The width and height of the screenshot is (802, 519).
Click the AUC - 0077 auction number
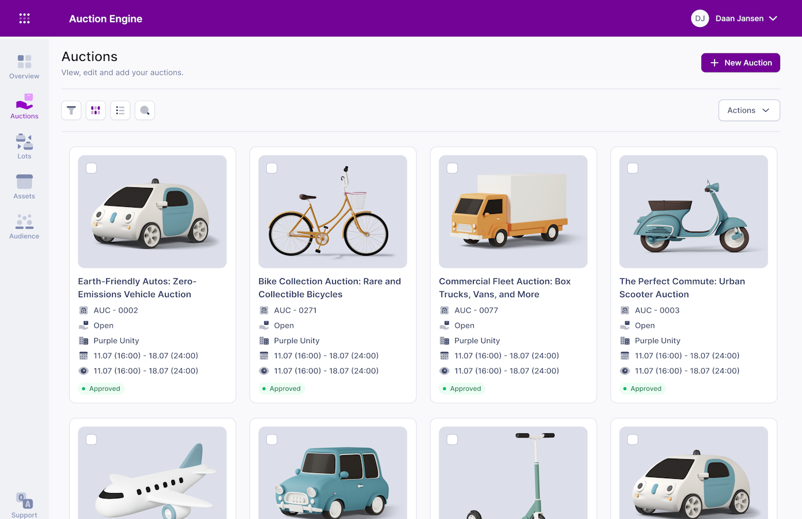[477, 310]
